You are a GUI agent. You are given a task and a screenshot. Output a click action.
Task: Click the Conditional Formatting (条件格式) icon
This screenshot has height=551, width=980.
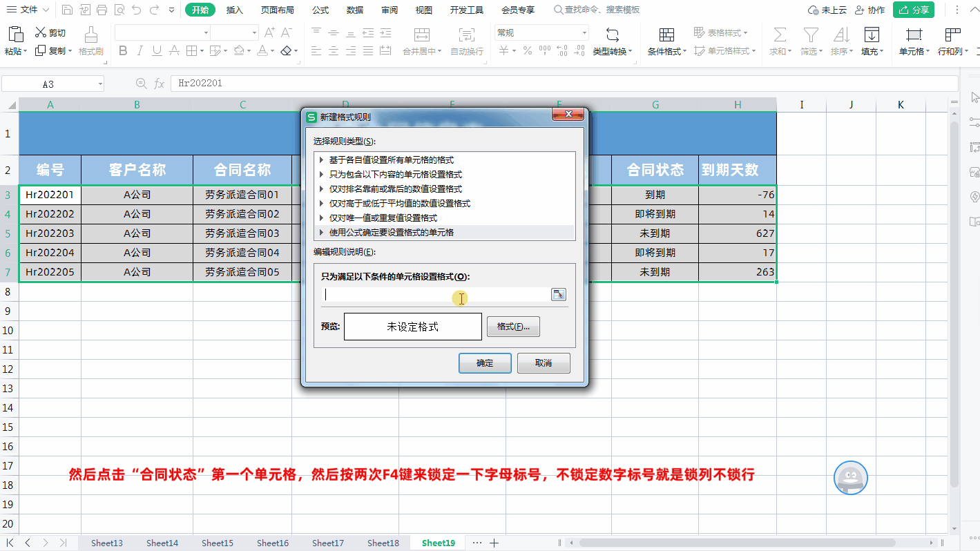coord(666,35)
